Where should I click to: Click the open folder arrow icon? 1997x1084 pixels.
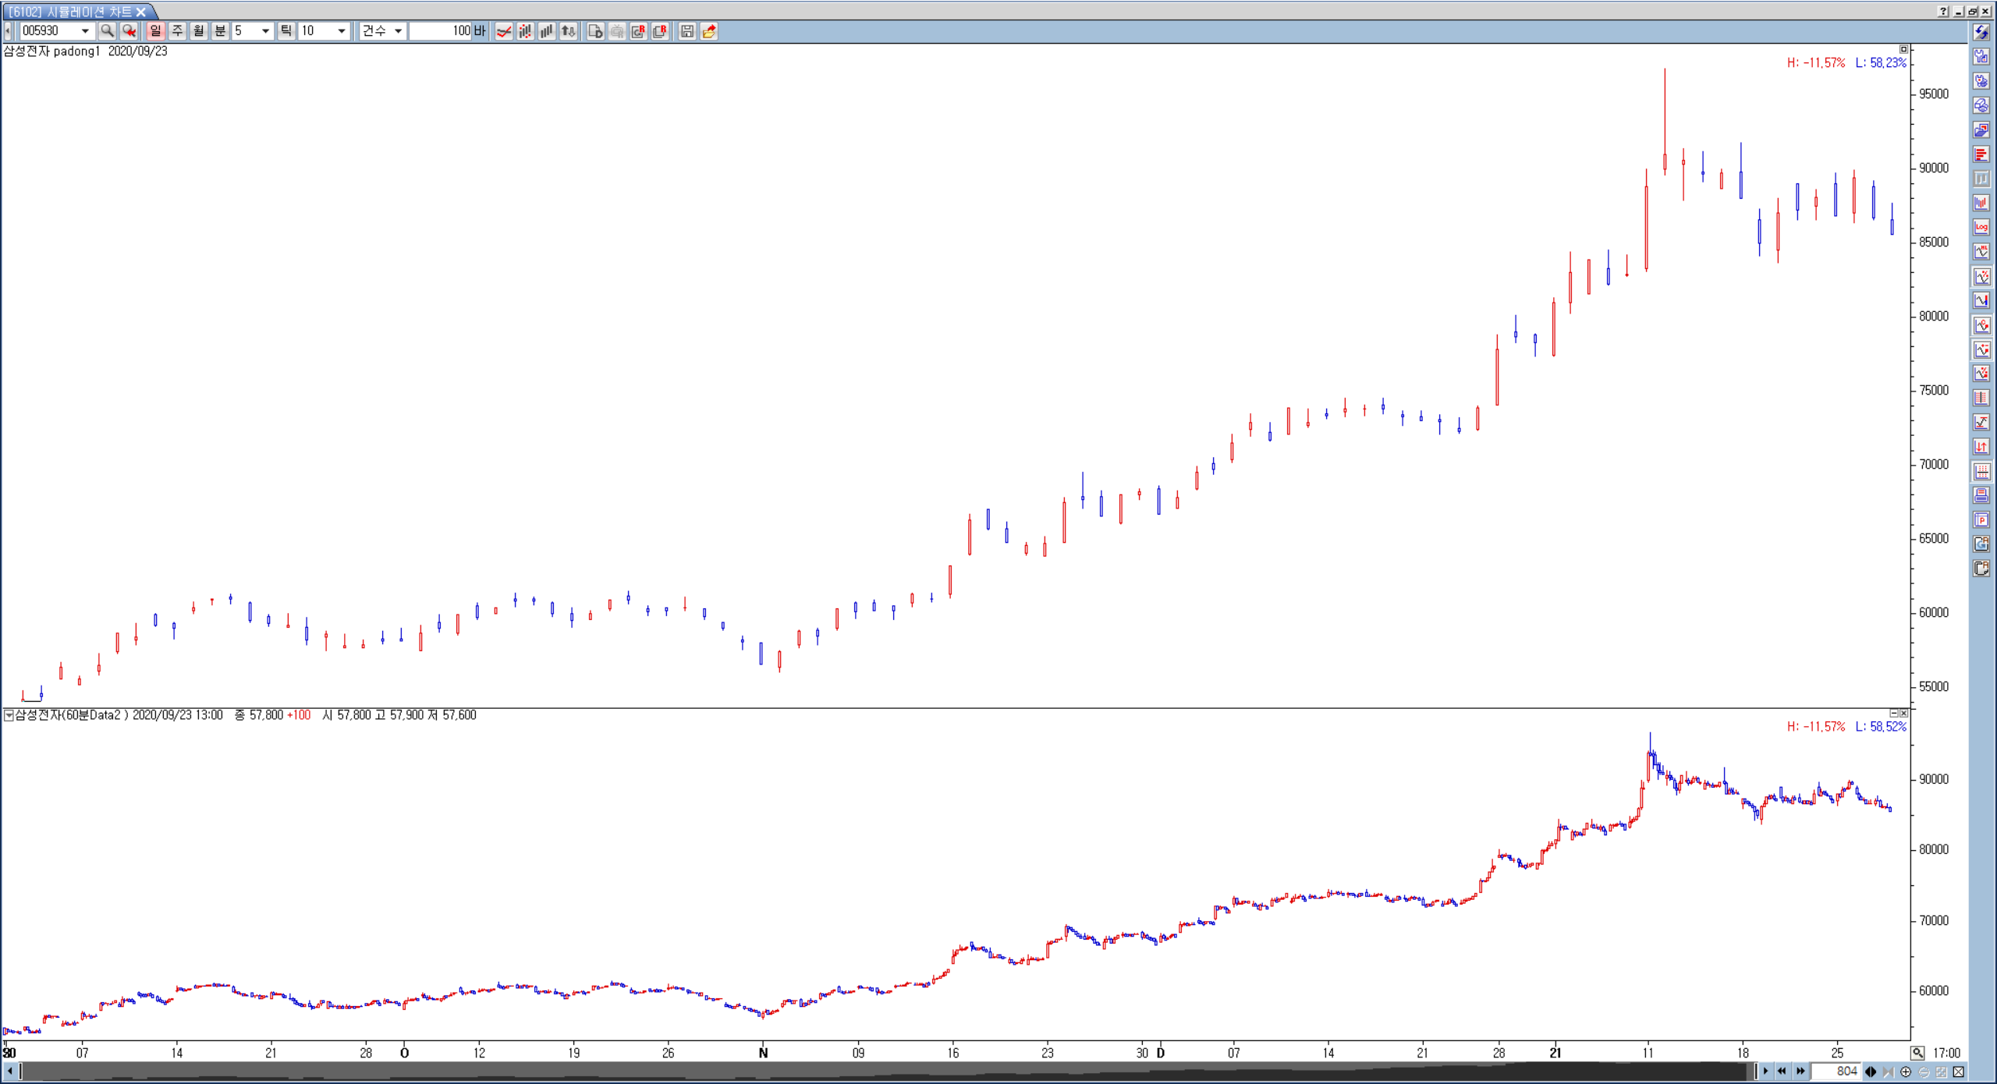pyautogui.click(x=708, y=31)
